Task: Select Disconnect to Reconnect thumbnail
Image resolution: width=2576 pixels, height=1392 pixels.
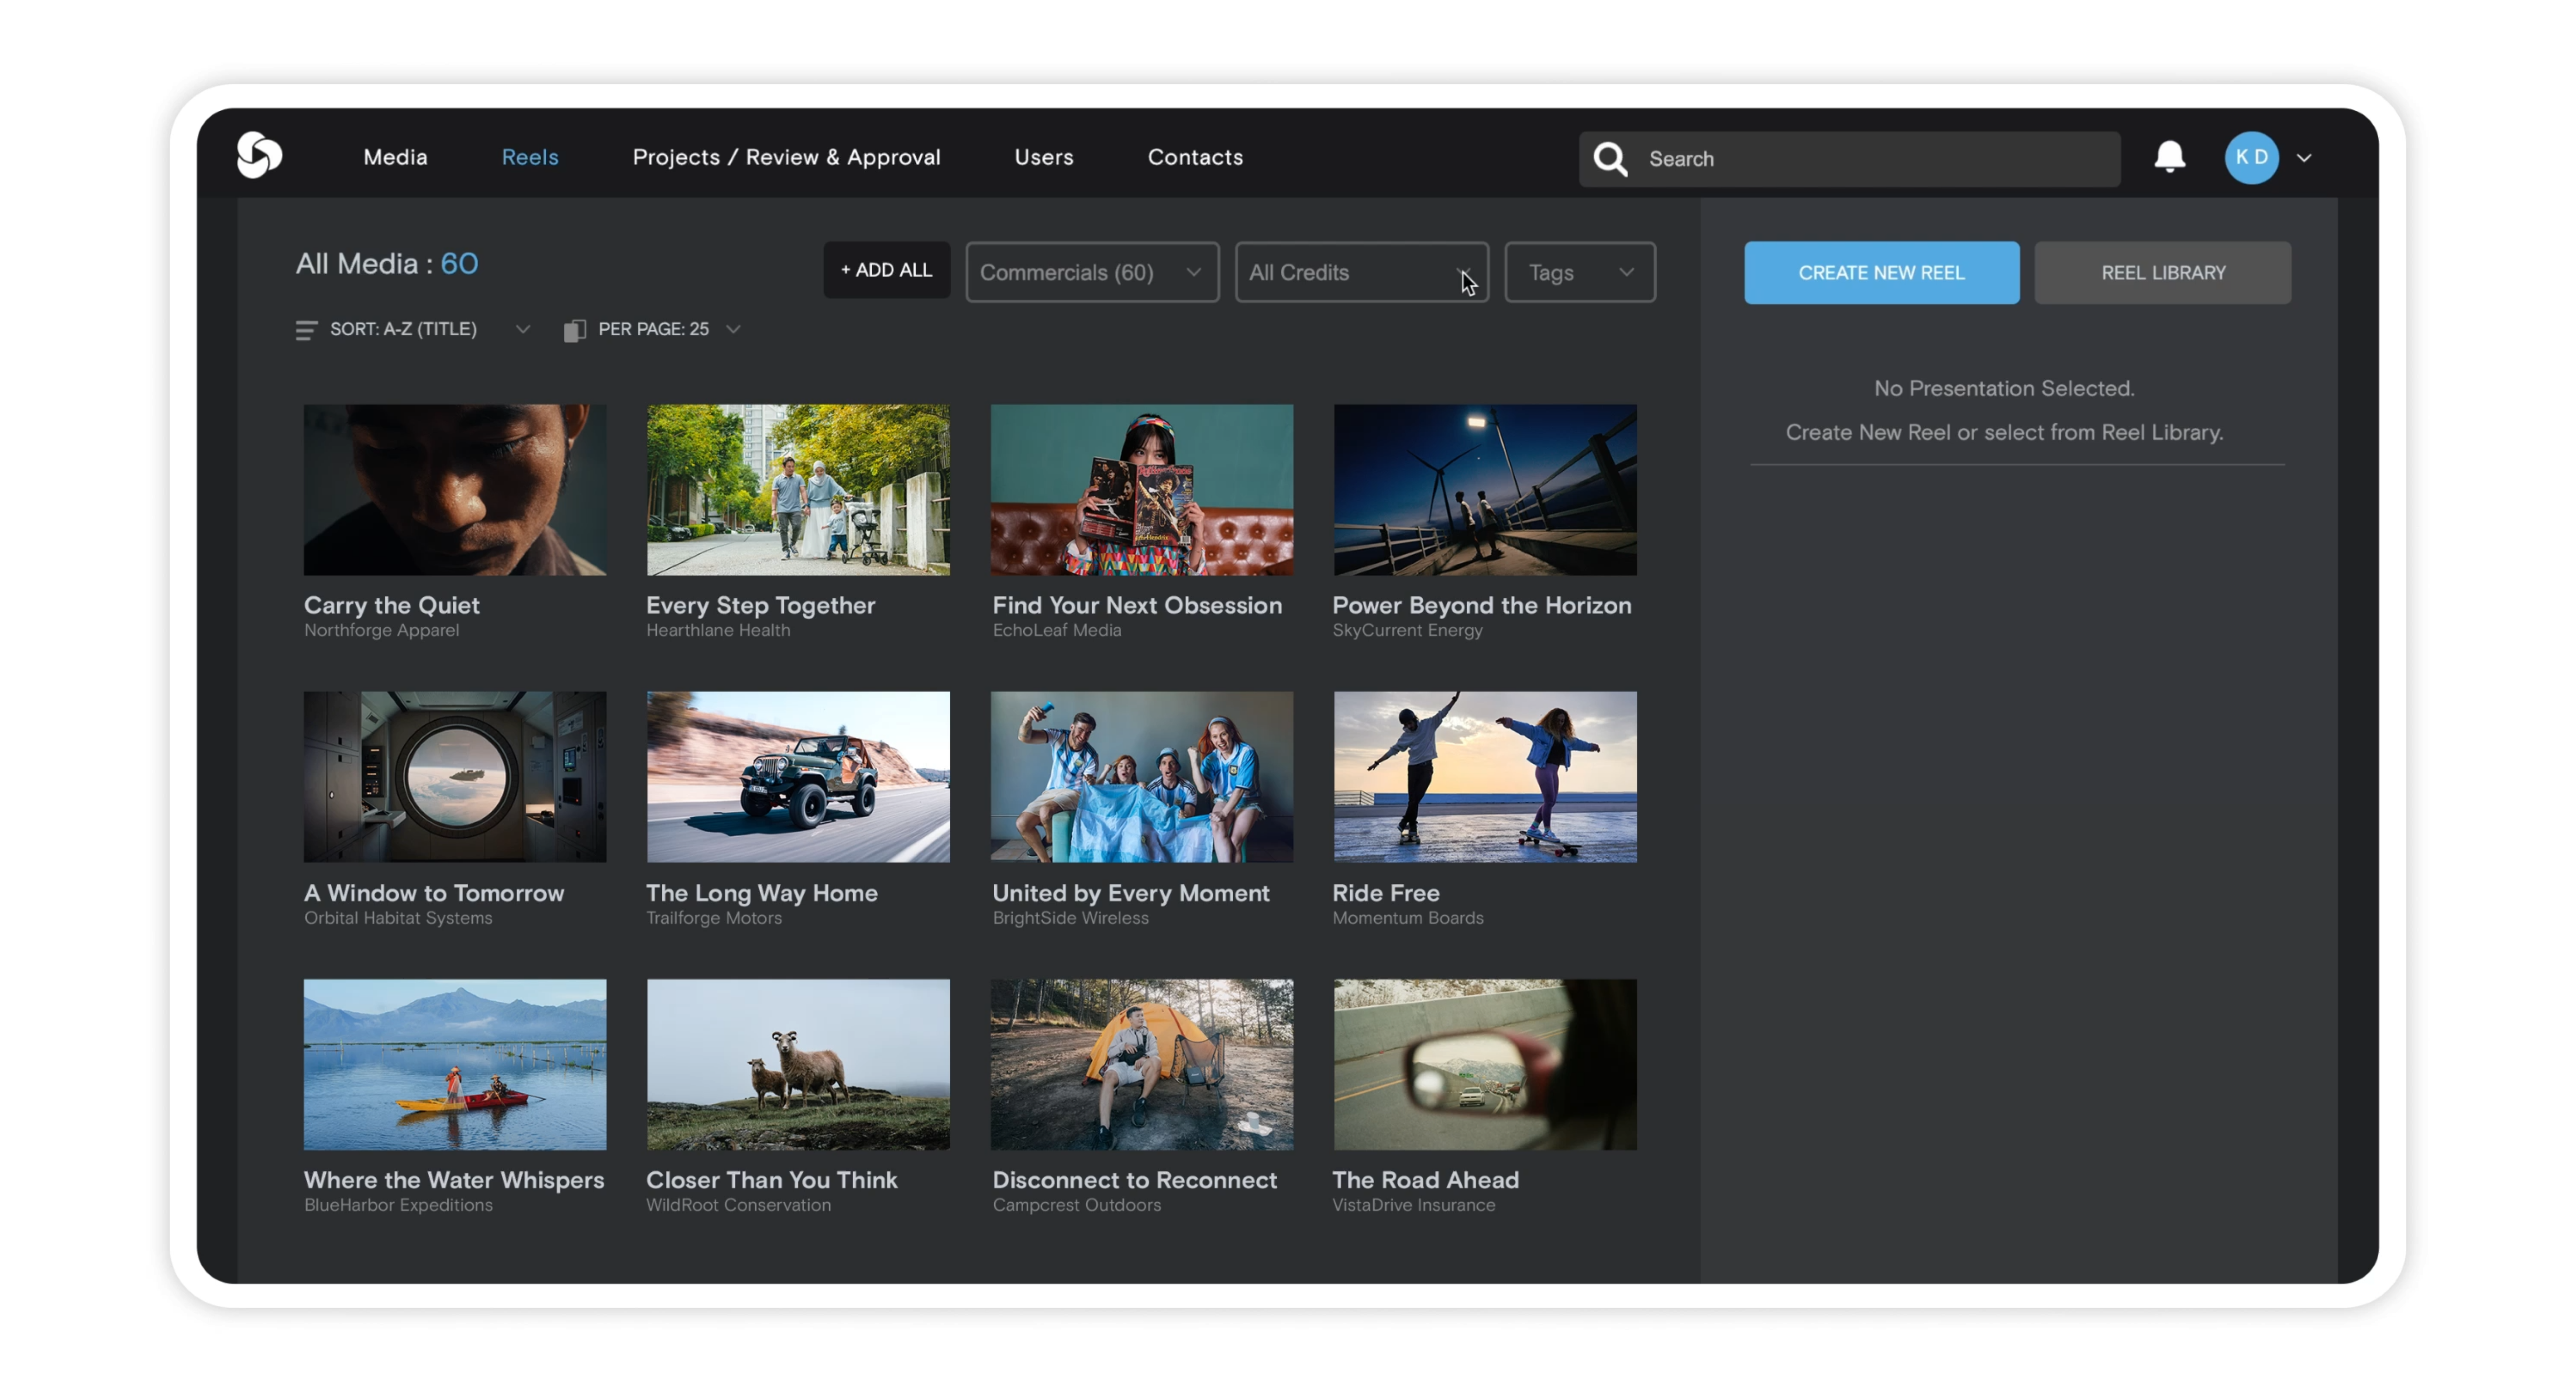Action: (x=1141, y=1064)
